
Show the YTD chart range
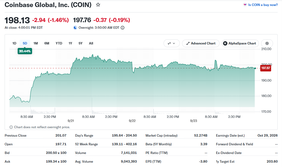(x=59, y=43)
